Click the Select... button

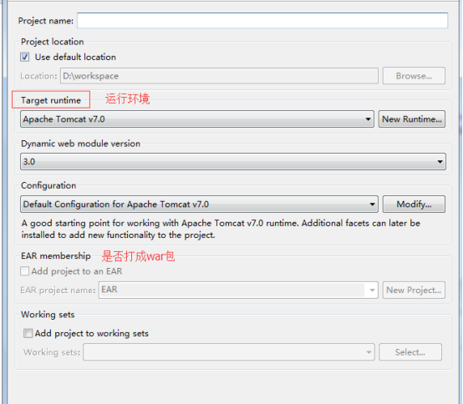tap(410, 351)
